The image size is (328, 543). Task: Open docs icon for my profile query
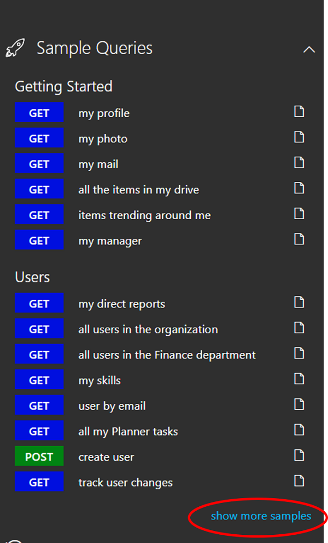point(299,112)
